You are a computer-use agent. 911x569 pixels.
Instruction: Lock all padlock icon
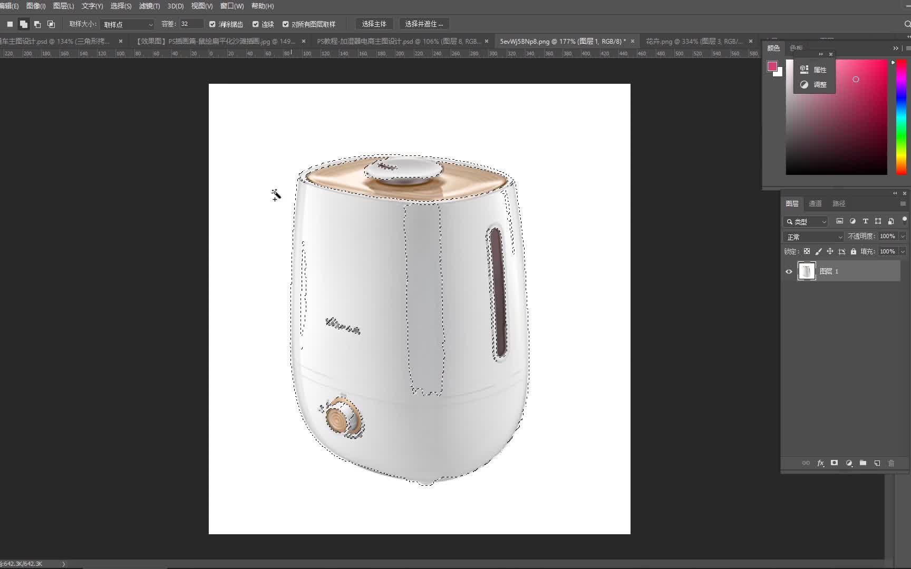[x=854, y=251]
